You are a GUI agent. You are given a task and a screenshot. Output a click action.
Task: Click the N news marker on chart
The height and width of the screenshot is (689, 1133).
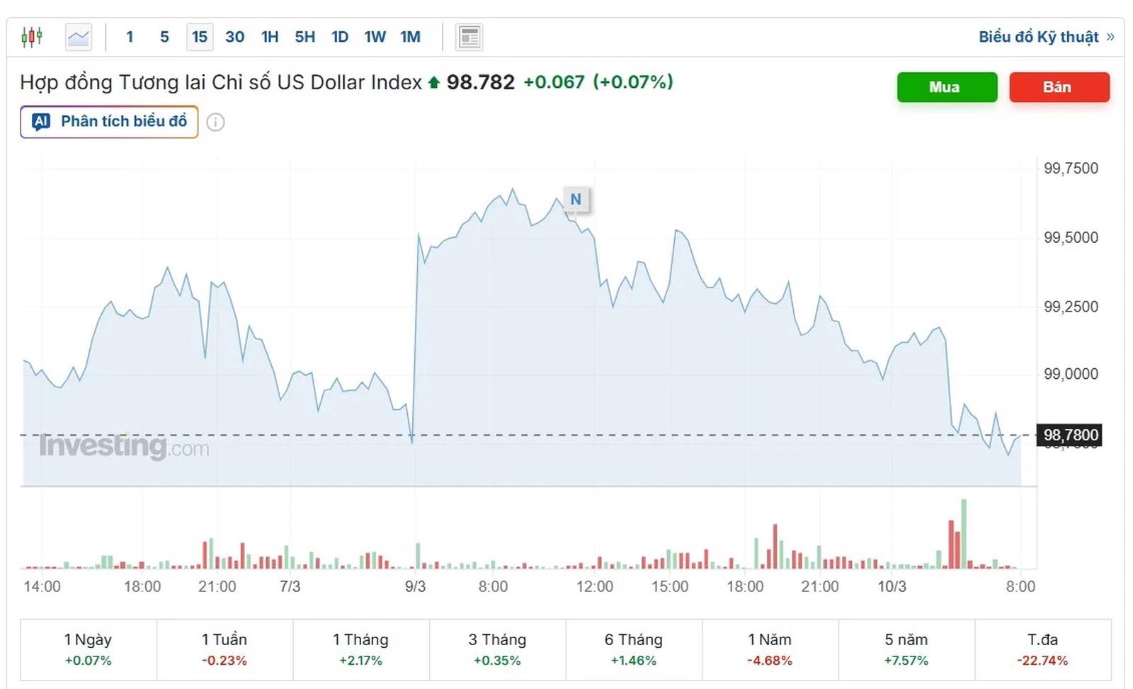576,200
